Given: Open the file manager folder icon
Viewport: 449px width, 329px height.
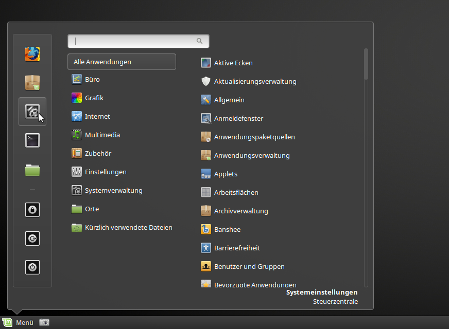Looking at the screenshot, I should [32, 169].
